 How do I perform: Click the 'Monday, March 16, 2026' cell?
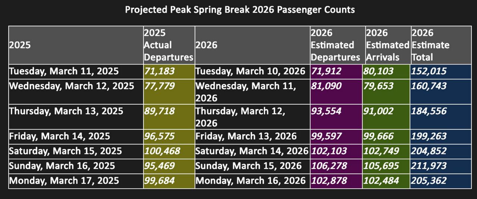(x=250, y=181)
